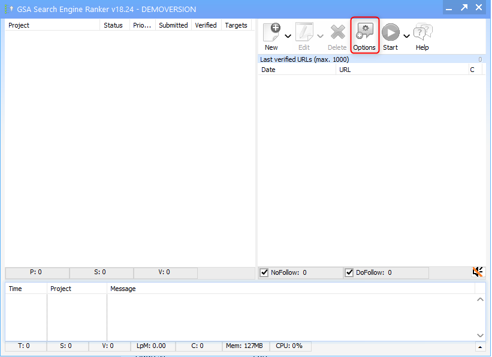The width and height of the screenshot is (492, 357).
Task: Sort by the Targets column header
Action: coord(236,25)
